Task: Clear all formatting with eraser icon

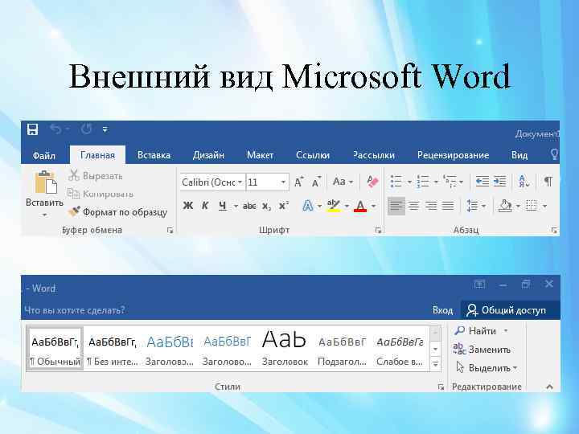Action: [x=372, y=181]
